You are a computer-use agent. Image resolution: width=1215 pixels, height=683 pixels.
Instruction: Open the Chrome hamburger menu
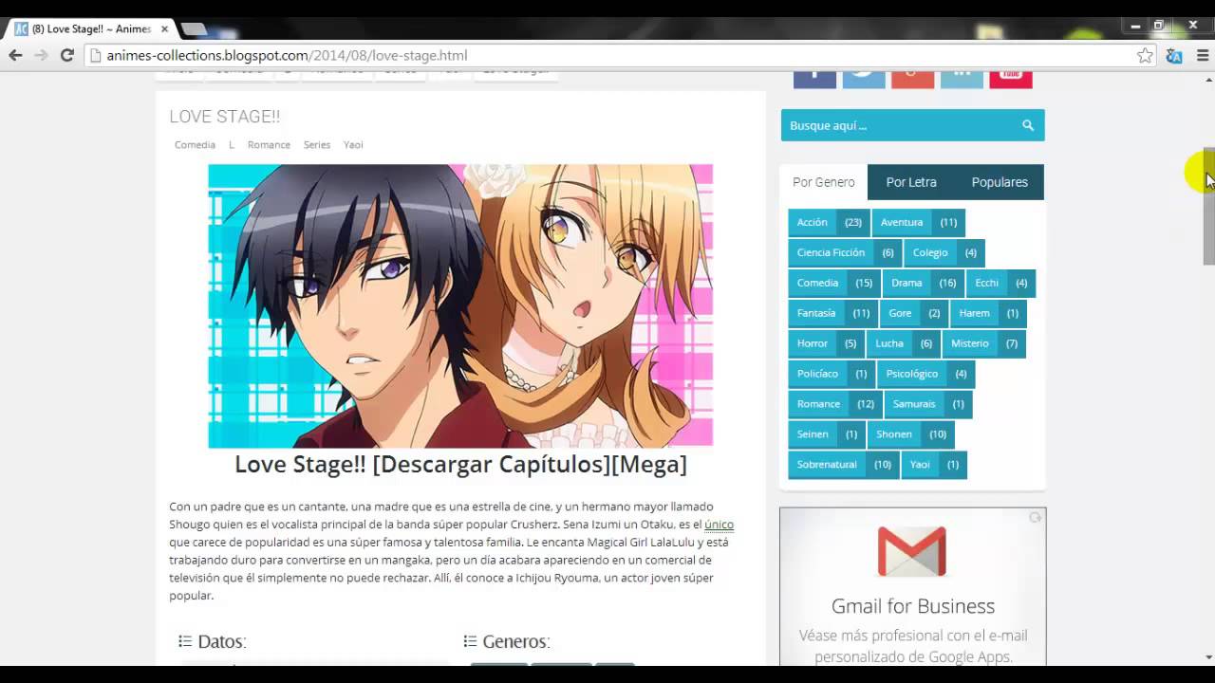[1203, 55]
